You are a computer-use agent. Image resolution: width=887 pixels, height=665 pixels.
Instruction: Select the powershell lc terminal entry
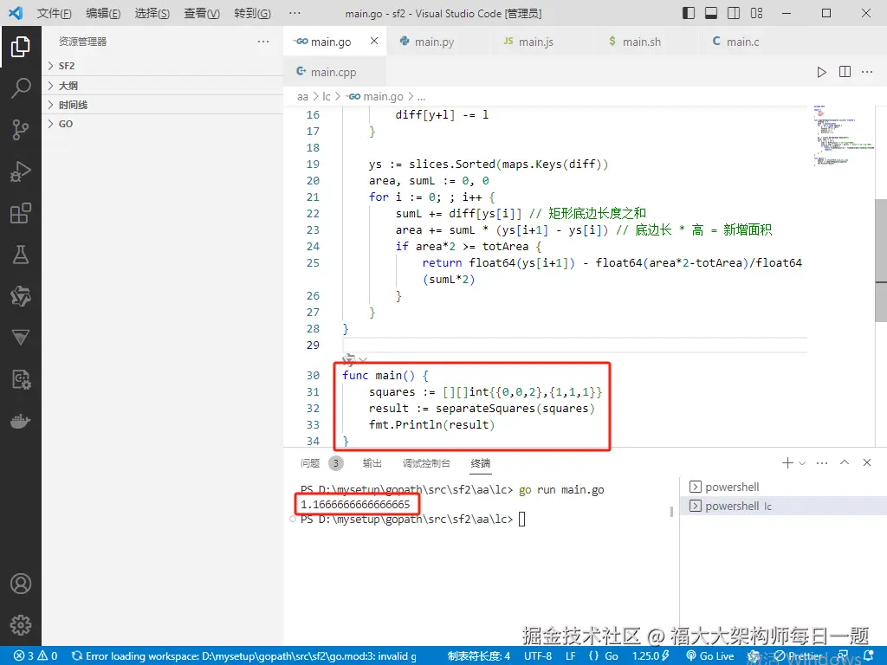point(783,506)
